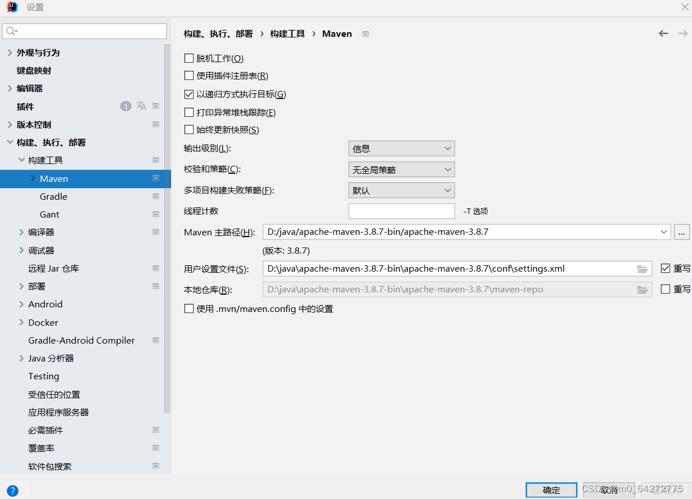Click the project icon in Gradle row
The height and width of the screenshot is (499, 692).
[x=156, y=196]
